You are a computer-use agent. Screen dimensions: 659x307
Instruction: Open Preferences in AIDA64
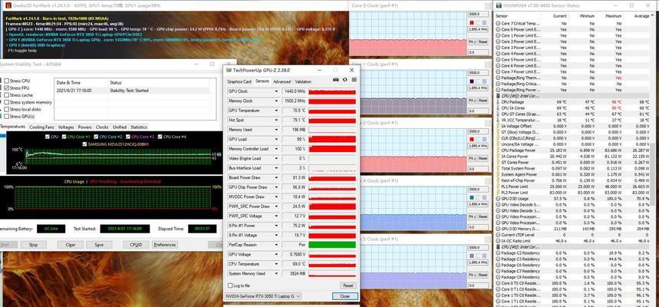point(165,244)
